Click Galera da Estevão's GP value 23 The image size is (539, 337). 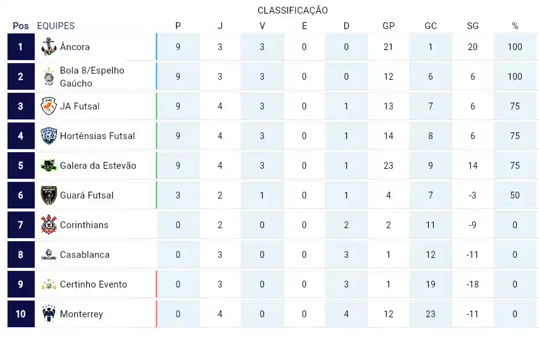(x=388, y=166)
